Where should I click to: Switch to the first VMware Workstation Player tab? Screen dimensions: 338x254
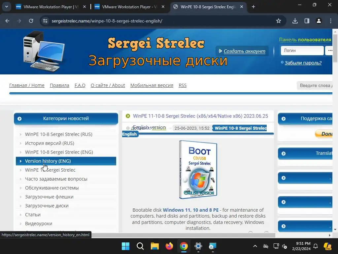(x=51, y=7)
